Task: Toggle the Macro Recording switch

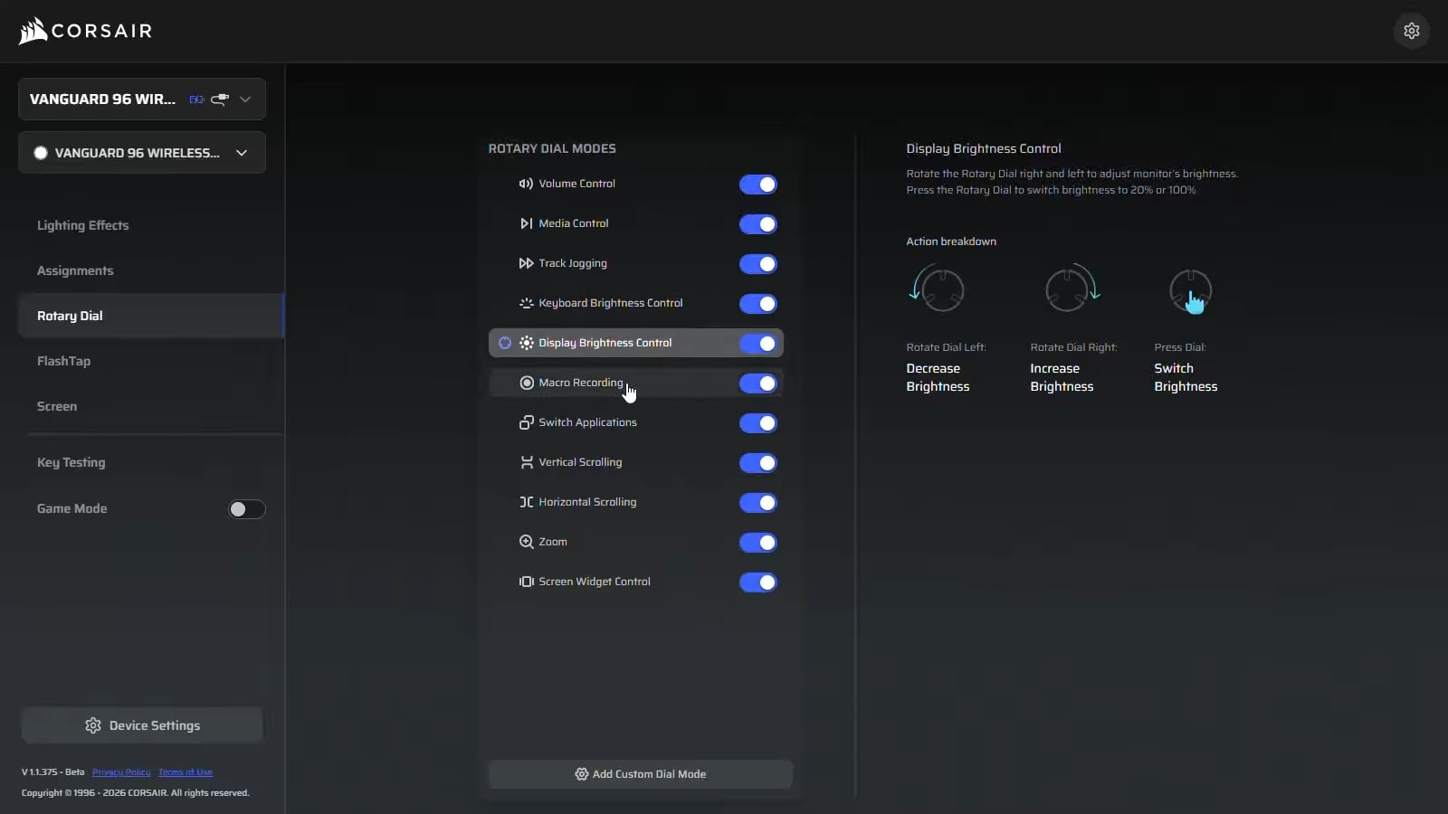Action: point(758,383)
